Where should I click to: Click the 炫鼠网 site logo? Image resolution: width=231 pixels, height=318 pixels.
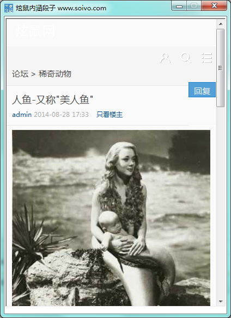coord(35,31)
